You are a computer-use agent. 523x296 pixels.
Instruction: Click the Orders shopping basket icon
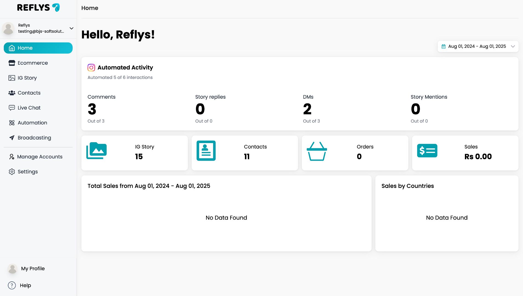(317, 151)
